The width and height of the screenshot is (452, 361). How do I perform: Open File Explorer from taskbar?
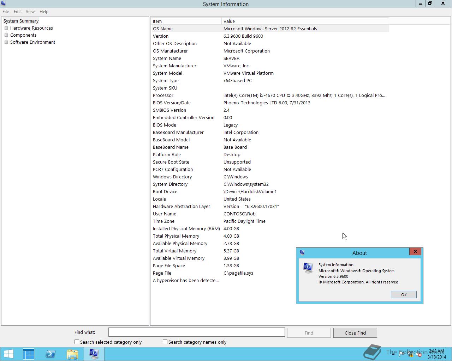point(72,354)
